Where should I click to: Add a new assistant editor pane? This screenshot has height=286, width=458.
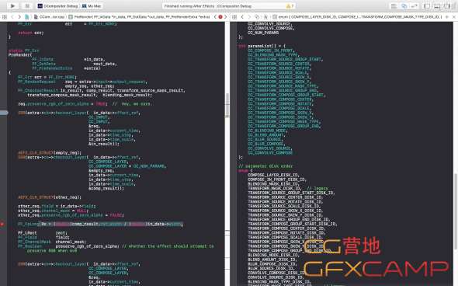447,17
